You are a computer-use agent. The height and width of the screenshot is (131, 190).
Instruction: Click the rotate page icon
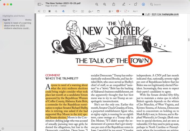tap(136, 4)
